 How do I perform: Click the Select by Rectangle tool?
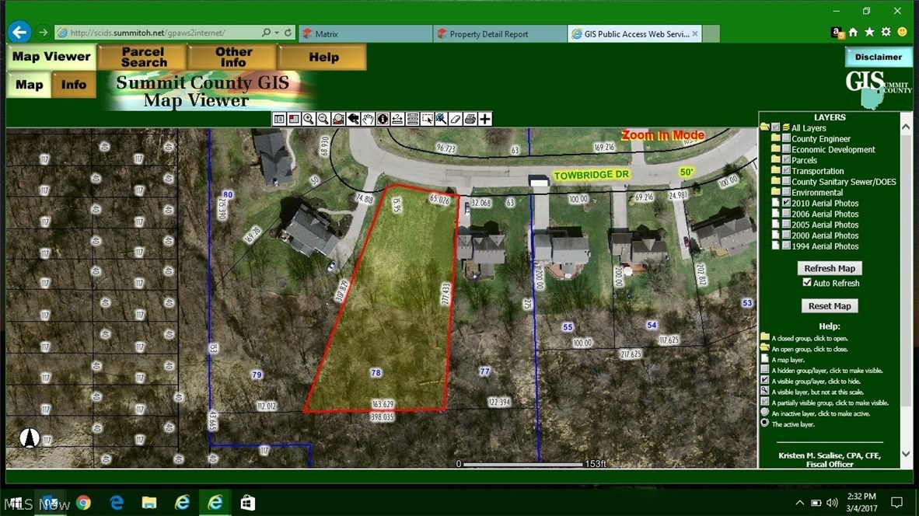(x=426, y=119)
